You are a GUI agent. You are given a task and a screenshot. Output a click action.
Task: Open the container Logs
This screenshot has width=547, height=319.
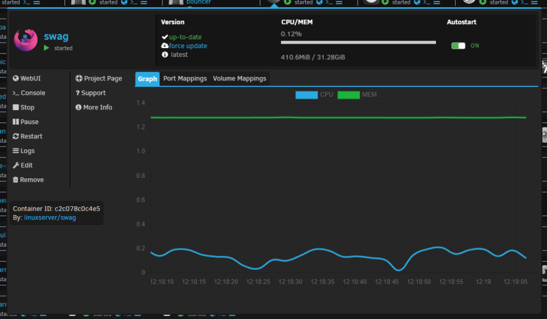(24, 151)
